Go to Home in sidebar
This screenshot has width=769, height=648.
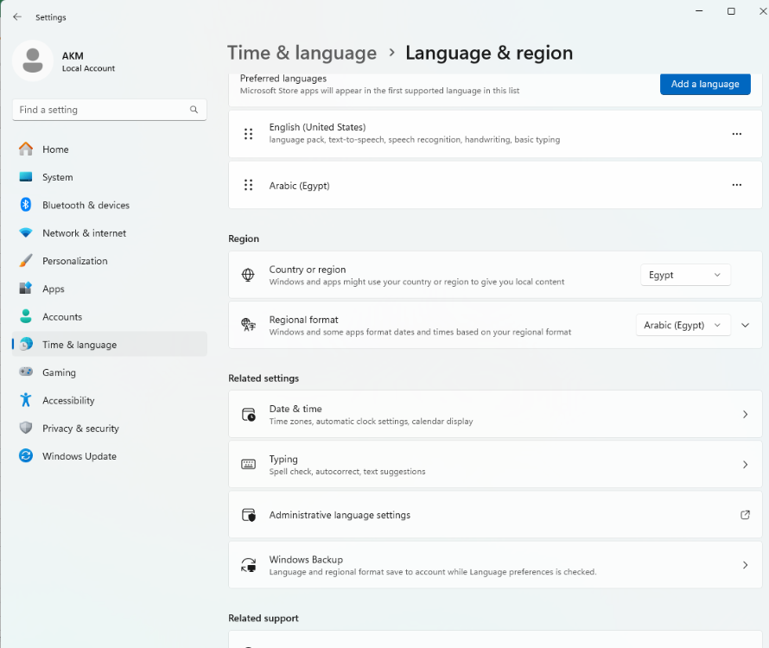(55, 149)
